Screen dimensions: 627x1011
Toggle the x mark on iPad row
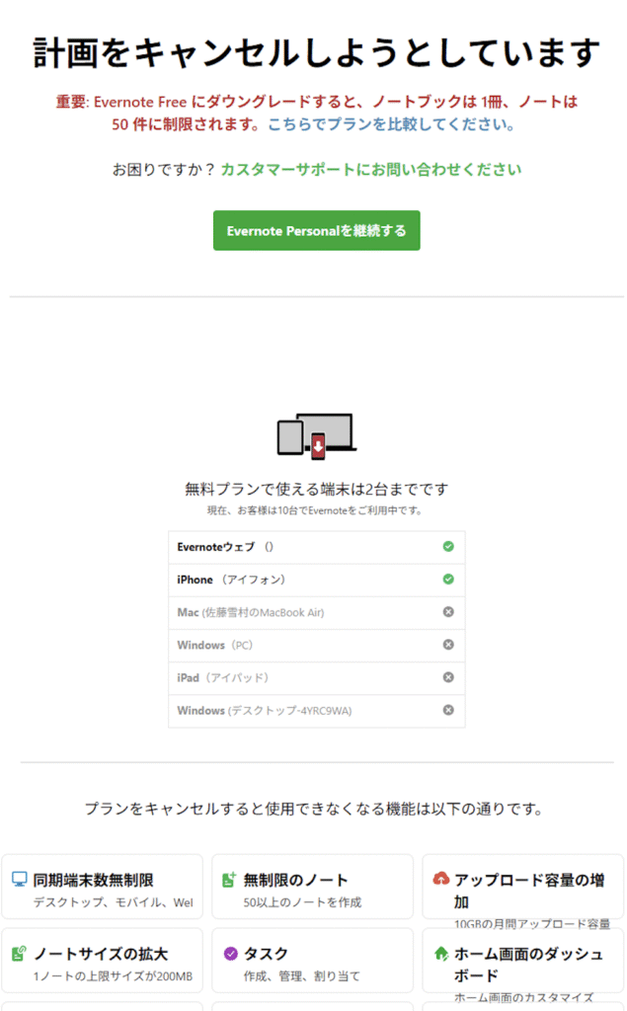click(x=448, y=677)
